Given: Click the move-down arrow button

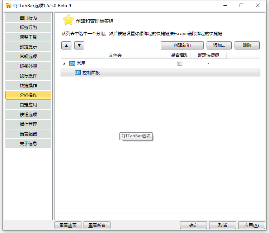Looking at the screenshot, I should [79, 46].
